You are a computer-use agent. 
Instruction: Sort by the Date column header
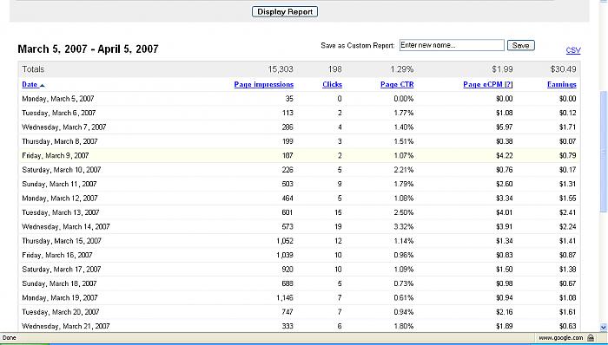tap(30, 85)
